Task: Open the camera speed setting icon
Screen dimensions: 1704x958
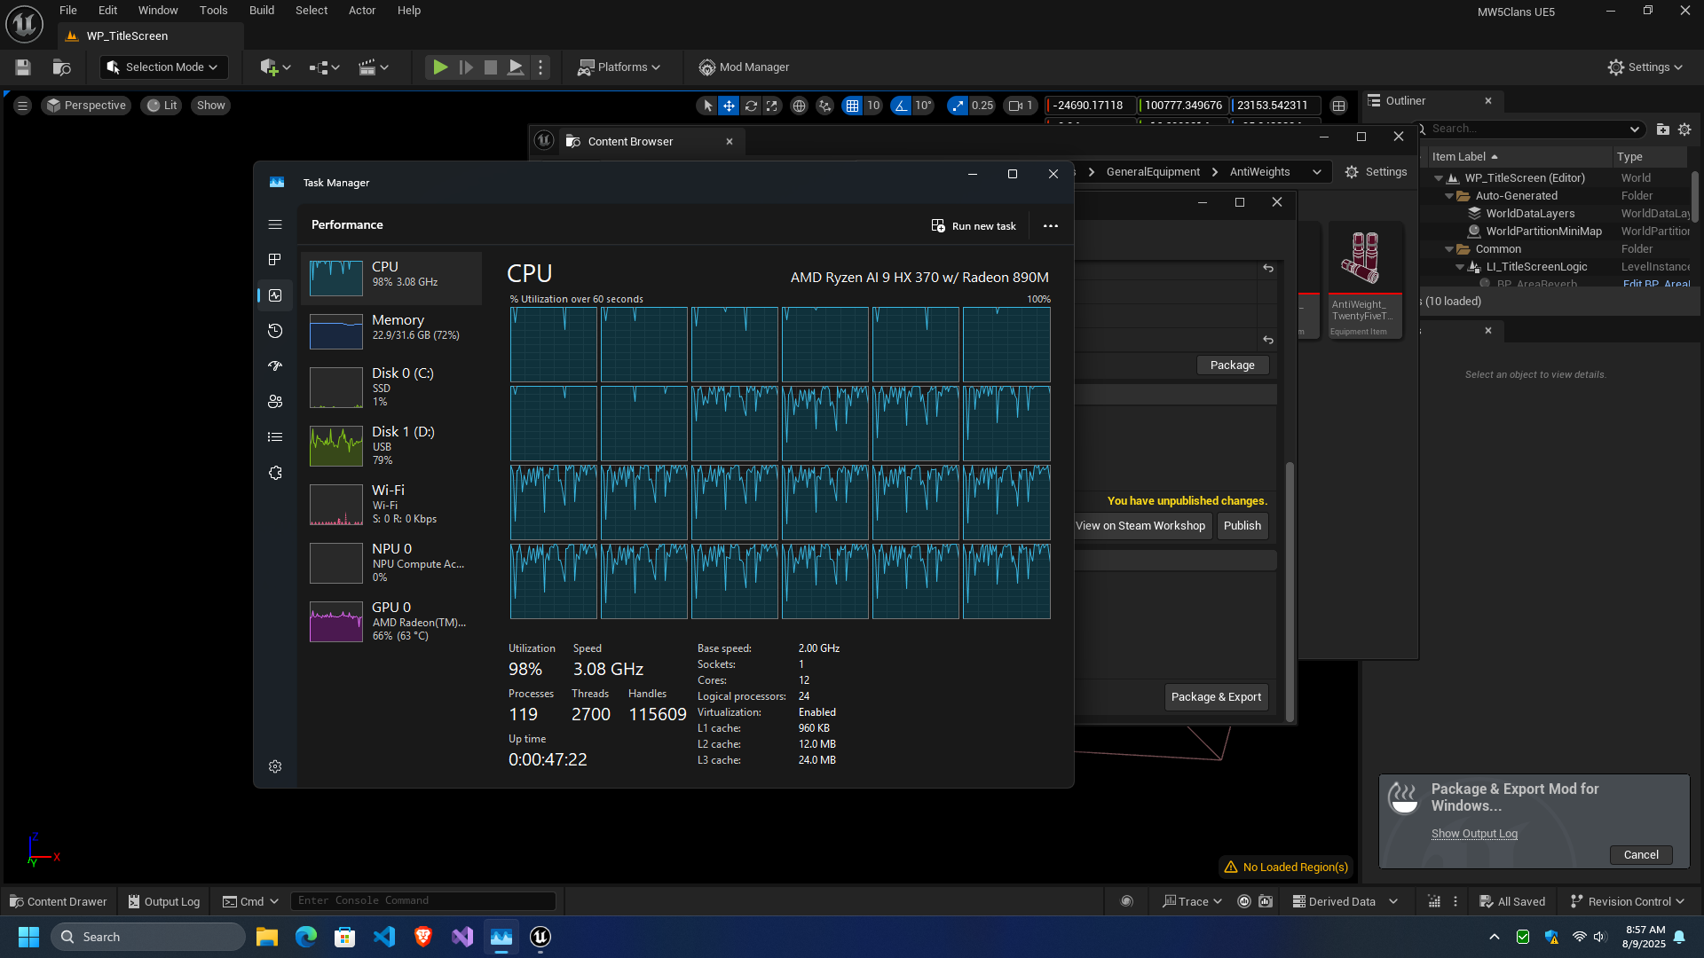Action: pos(1021,106)
